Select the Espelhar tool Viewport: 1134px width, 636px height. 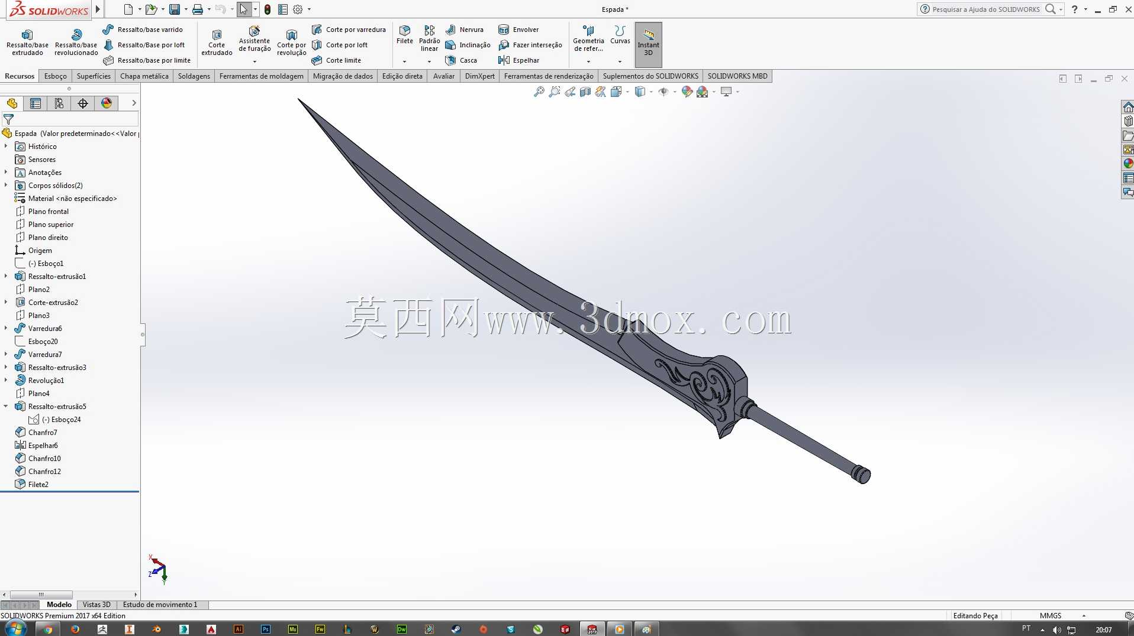click(x=519, y=60)
